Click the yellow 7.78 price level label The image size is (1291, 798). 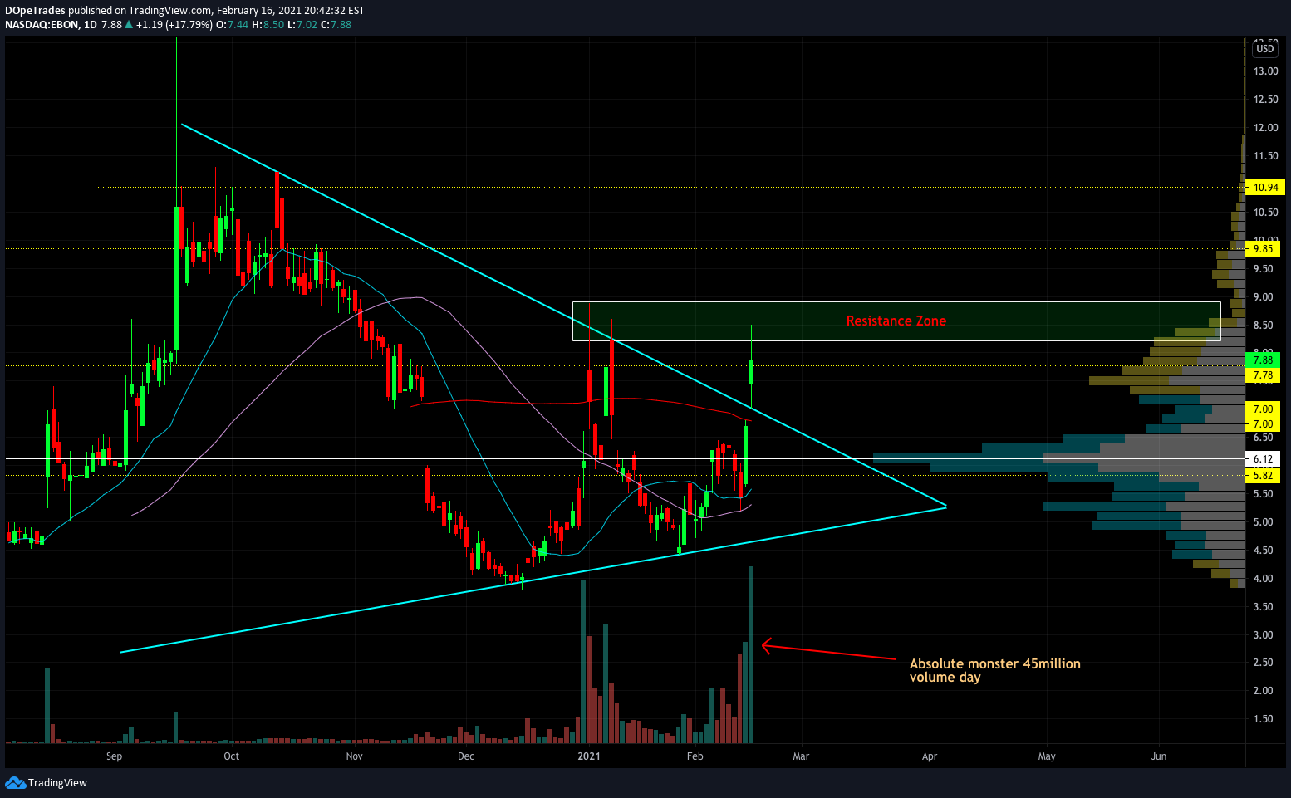tap(1264, 375)
